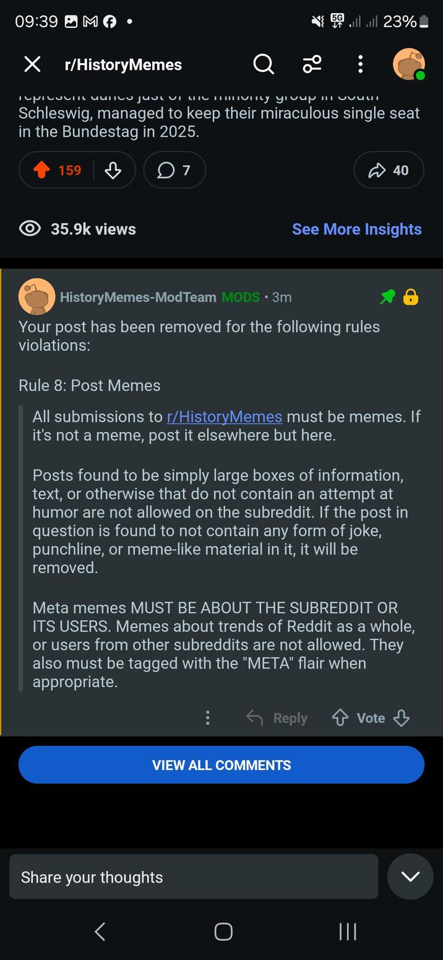
Task: Tap the profile avatar in the header
Action: 409,64
